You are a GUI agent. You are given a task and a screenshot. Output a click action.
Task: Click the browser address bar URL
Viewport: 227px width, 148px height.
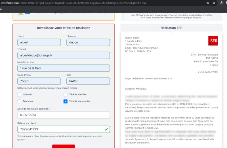pyautogui.click(x=73, y=3)
